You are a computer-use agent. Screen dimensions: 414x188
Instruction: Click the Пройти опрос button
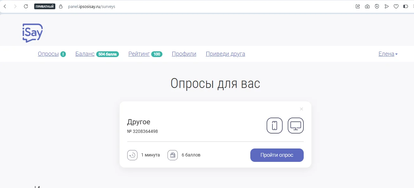point(277,155)
